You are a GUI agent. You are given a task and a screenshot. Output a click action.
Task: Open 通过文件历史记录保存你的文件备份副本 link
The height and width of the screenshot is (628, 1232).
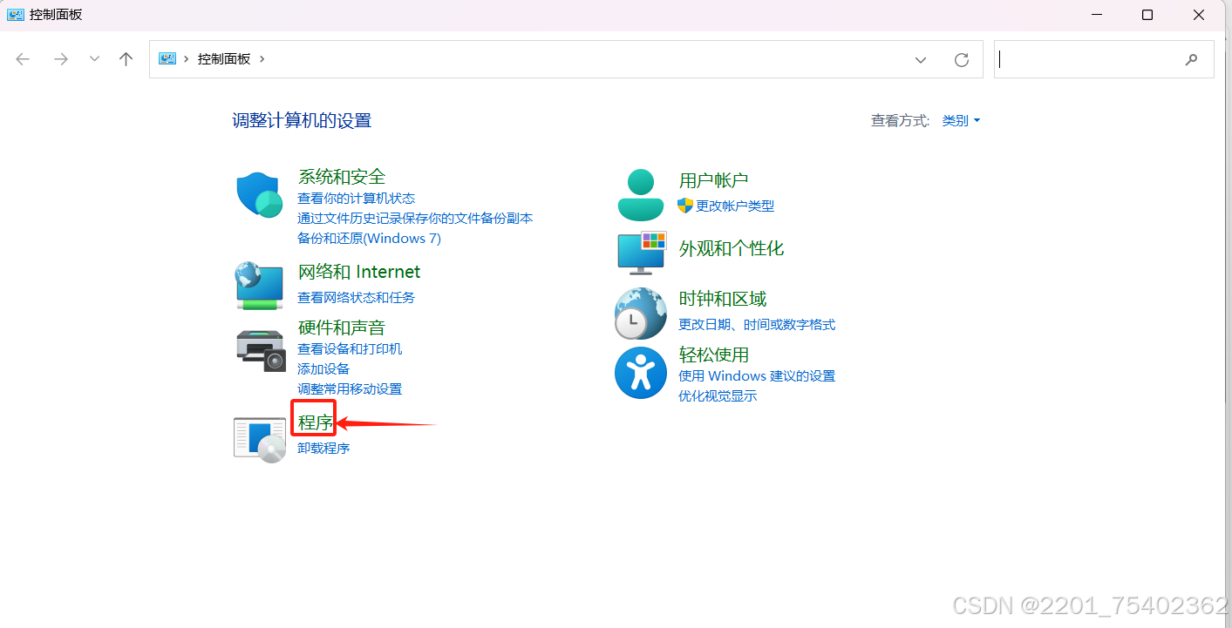click(x=415, y=219)
